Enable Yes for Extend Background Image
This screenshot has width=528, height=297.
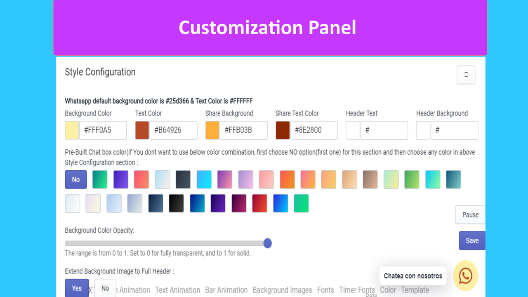(x=77, y=288)
